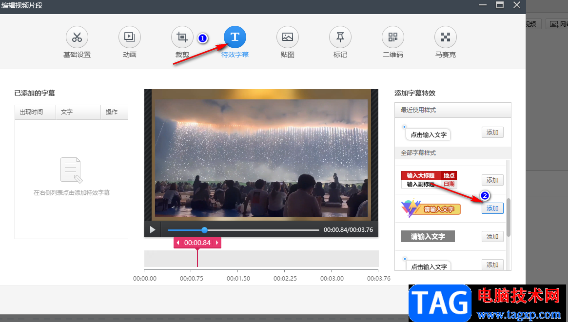Add the recently used 点击输入文字 style
This screenshot has width=568, height=322.
pyautogui.click(x=492, y=133)
